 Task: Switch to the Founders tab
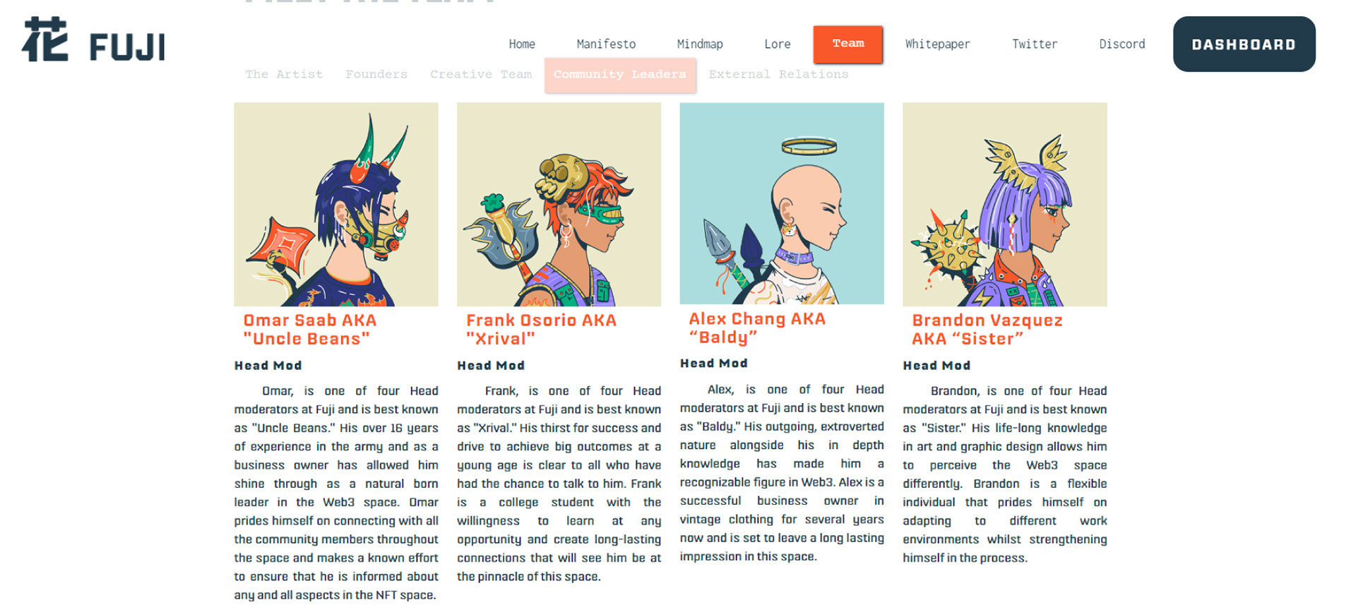point(376,74)
